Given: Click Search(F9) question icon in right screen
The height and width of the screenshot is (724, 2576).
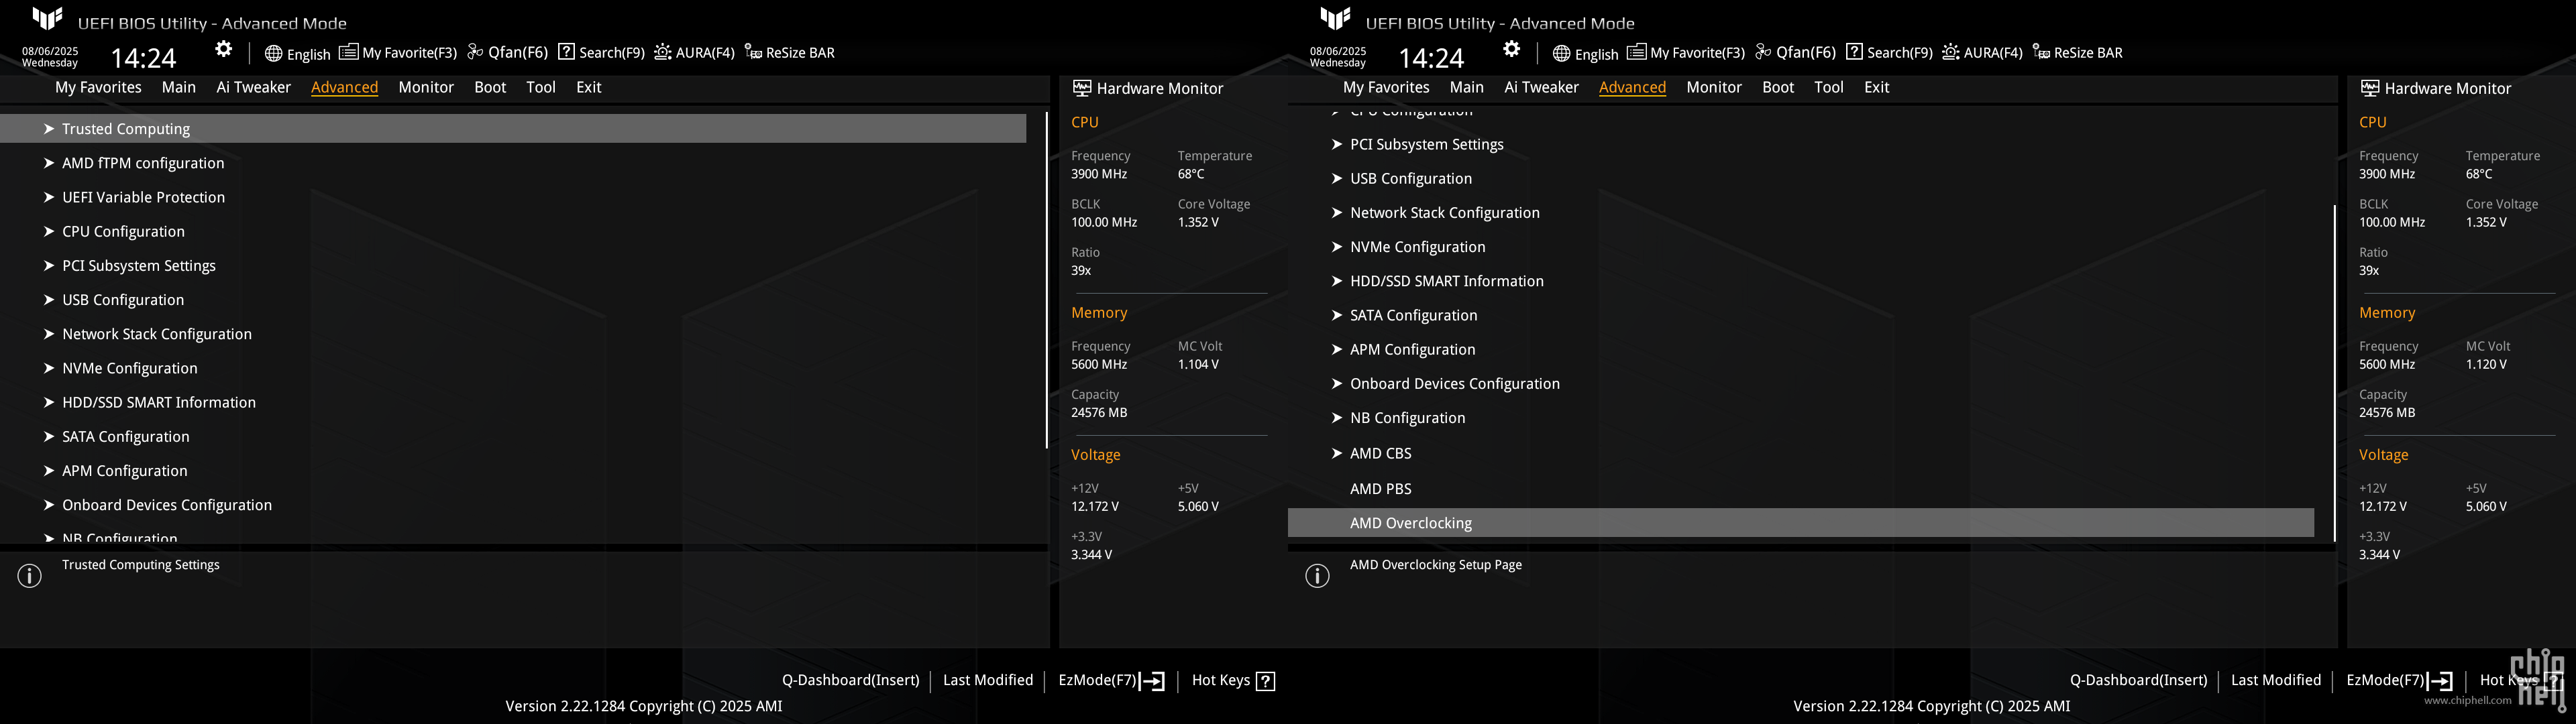Looking at the screenshot, I should point(1854,52).
